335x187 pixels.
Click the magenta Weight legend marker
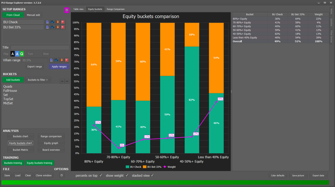click(x=165, y=167)
